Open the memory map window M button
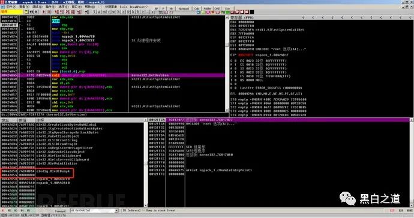Image resolution: width=414 pixels, height=218 pixels. coord(104,12)
